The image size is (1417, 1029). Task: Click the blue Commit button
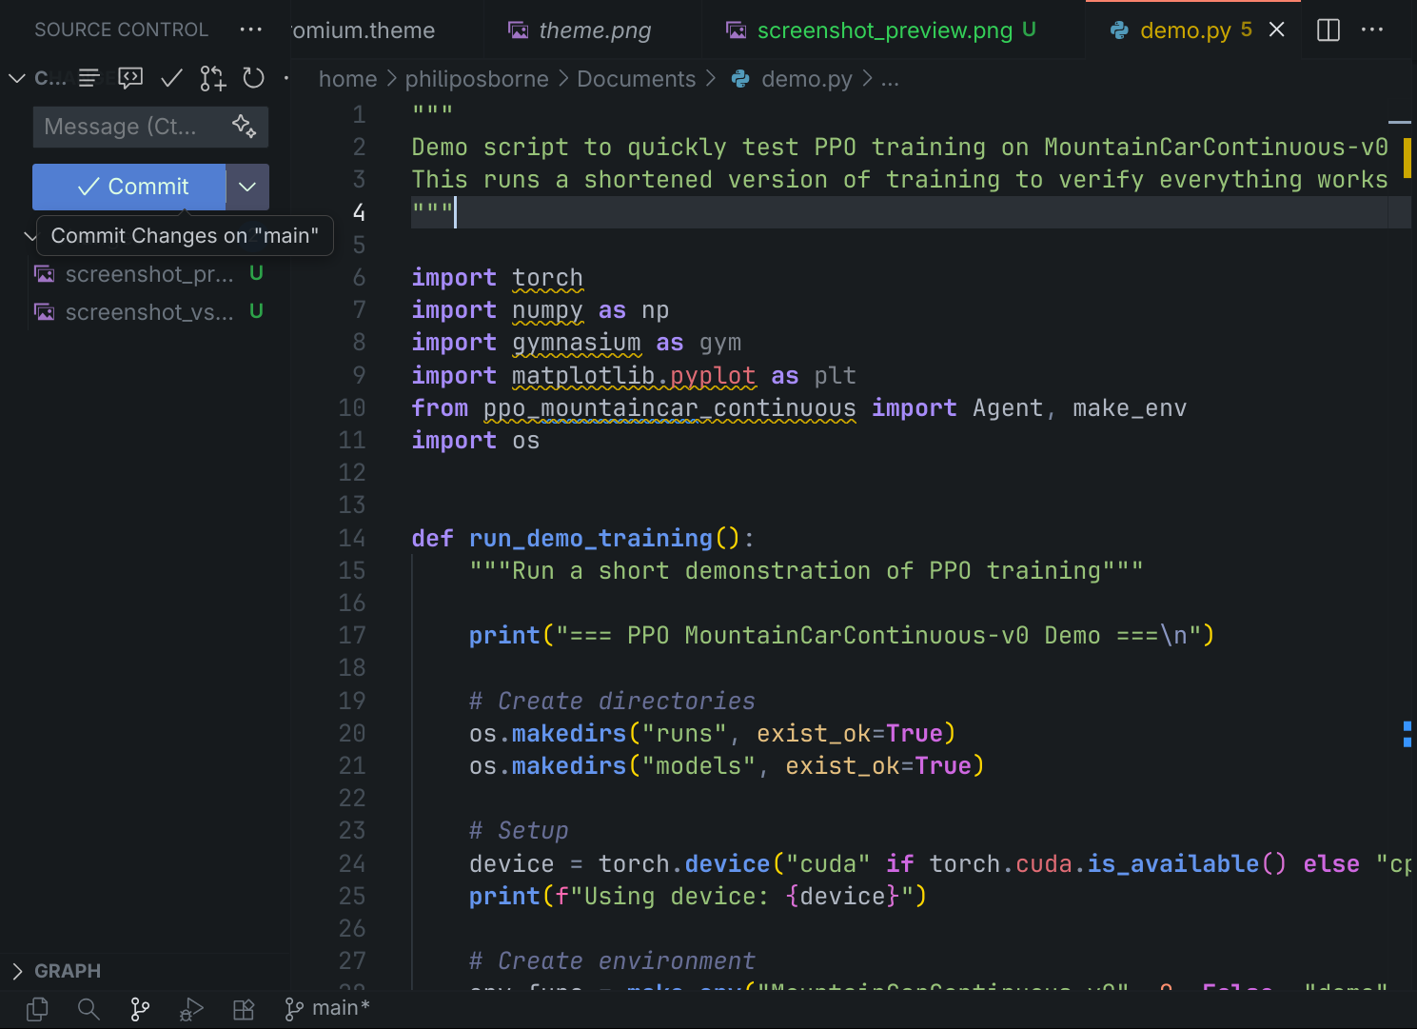click(129, 187)
